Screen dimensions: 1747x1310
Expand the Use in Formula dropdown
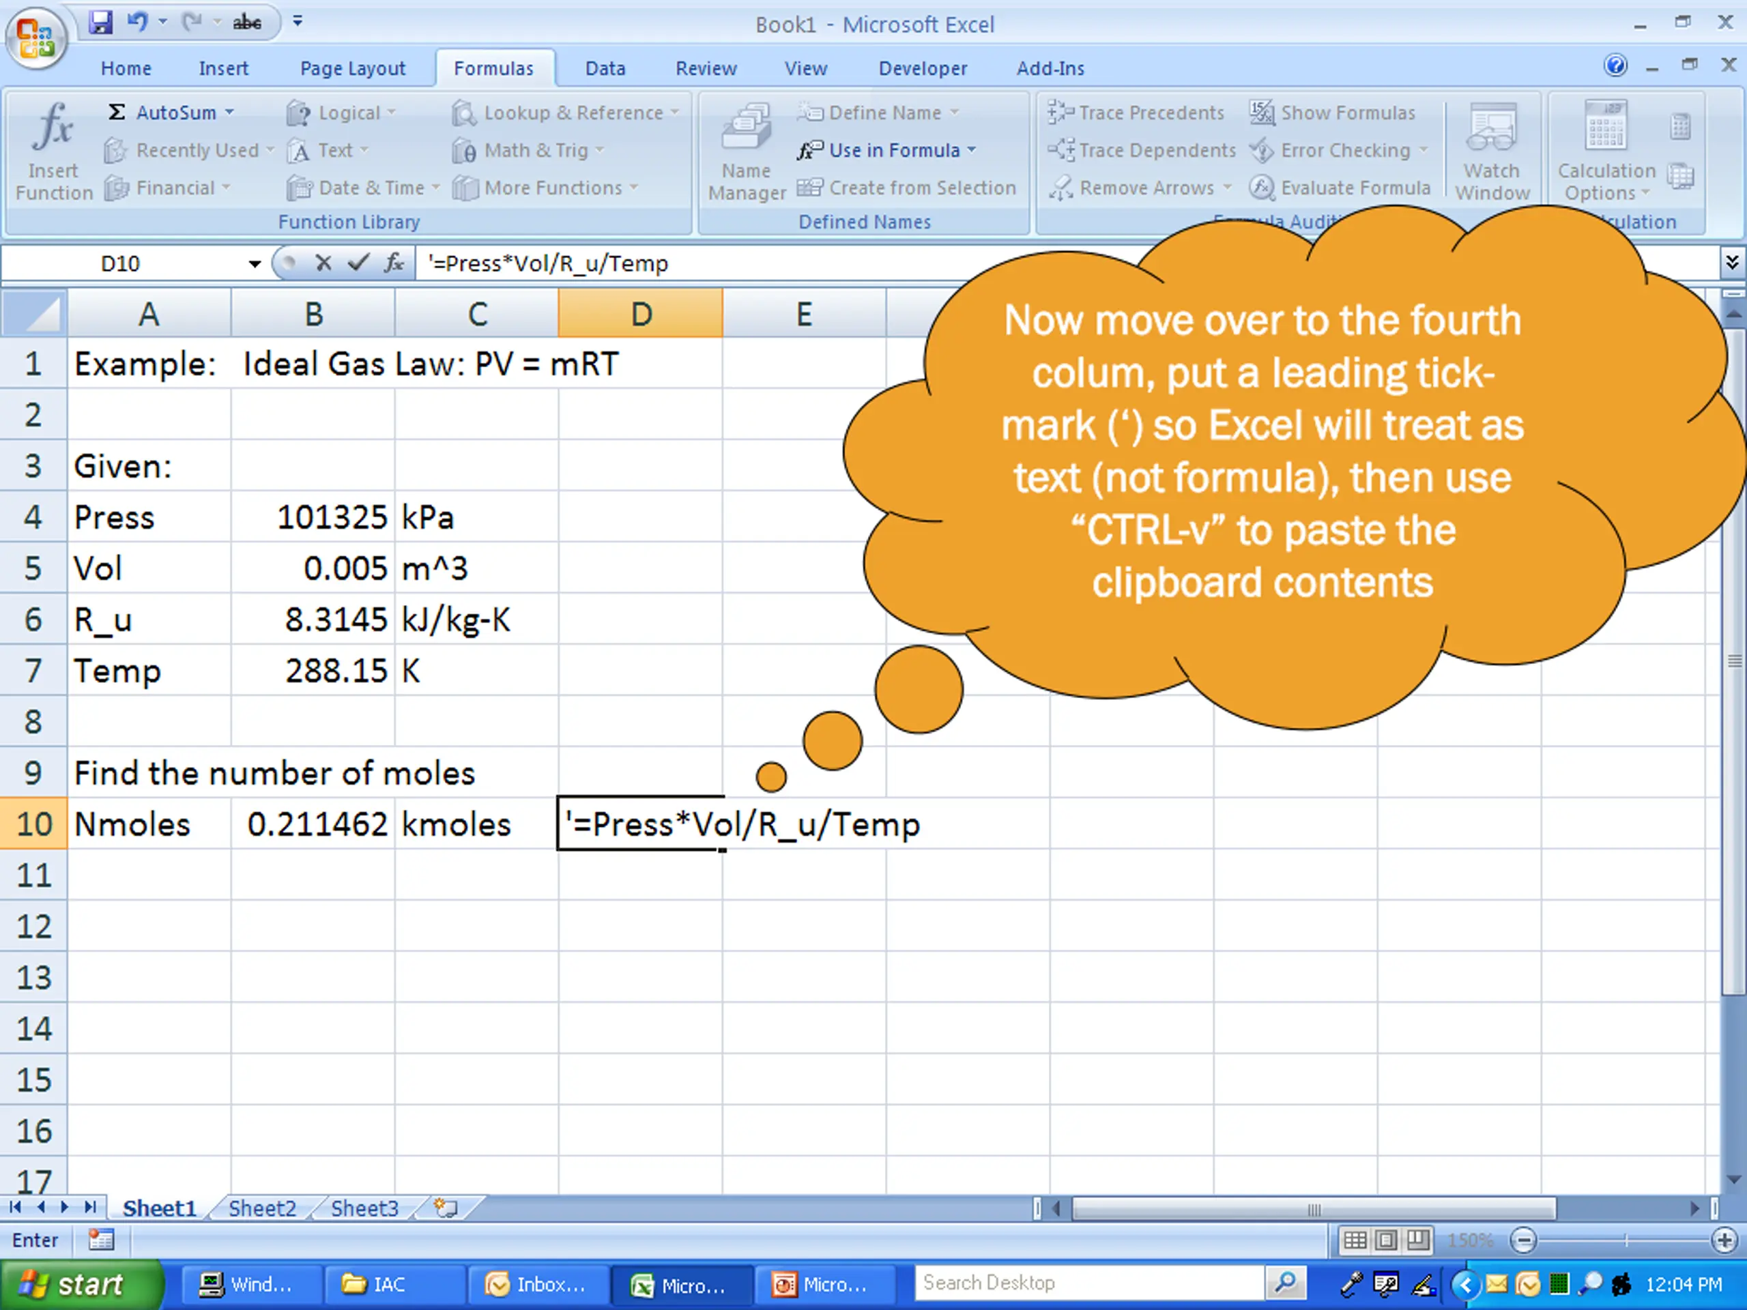pos(972,149)
